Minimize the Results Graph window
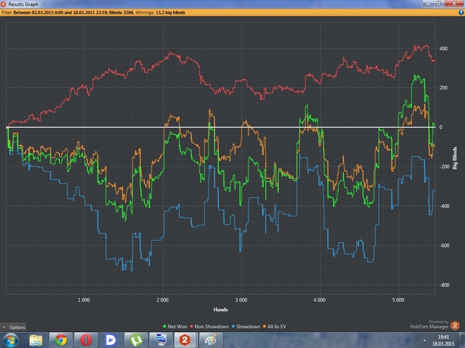 [x=428, y=3]
